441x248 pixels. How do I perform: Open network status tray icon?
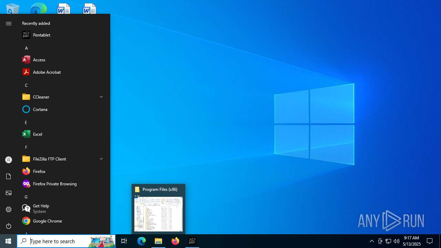(x=388, y=241)
